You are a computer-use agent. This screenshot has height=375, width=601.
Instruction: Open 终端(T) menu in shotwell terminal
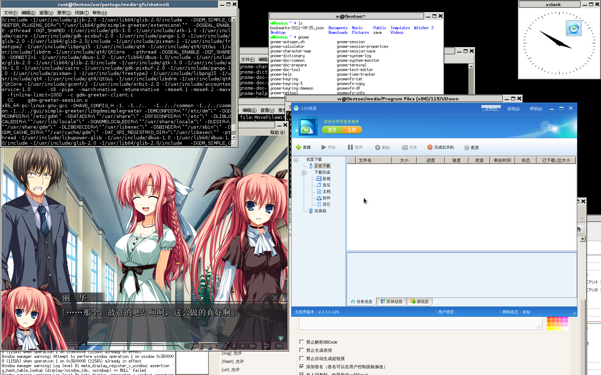tap(82, 13)
